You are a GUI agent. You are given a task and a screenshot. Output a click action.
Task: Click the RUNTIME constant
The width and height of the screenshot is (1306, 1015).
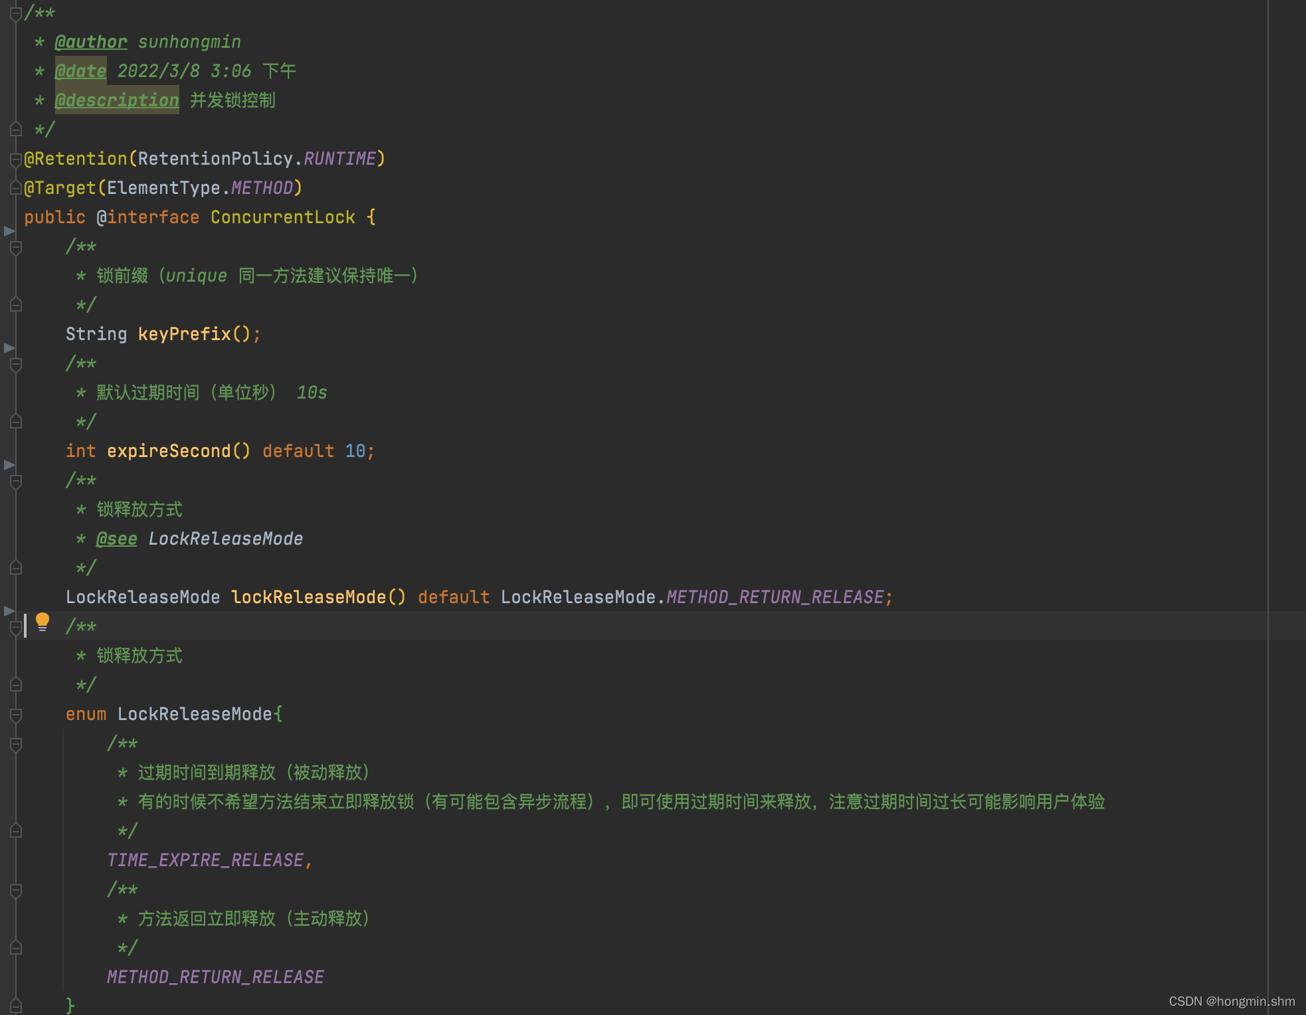(339, 159)
